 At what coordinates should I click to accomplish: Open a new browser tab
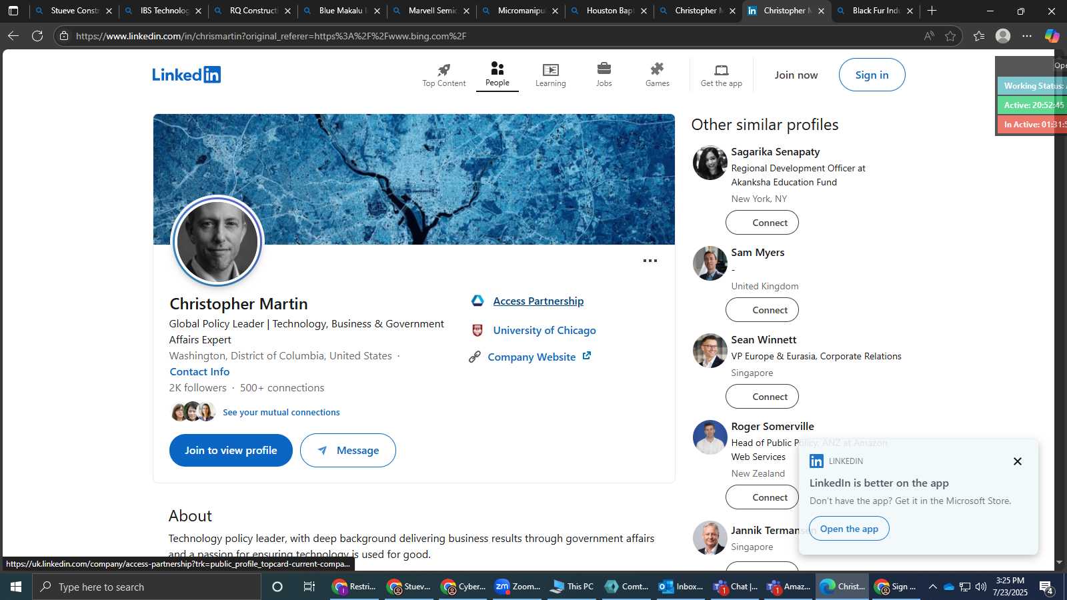pos(932,11)
